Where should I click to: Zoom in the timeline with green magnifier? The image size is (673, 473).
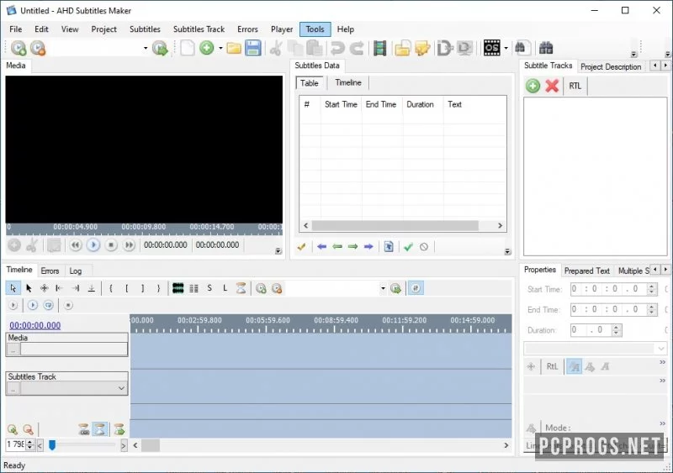coord(13,429)
